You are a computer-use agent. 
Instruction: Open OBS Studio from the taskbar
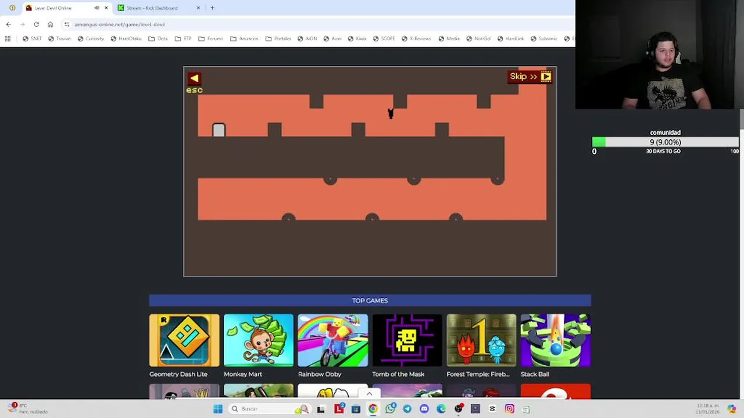(x=459, y=409)
